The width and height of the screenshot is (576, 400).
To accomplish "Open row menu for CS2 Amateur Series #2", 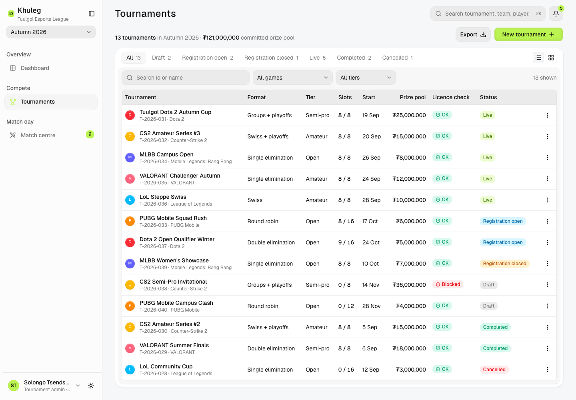I will click(548, 327).
